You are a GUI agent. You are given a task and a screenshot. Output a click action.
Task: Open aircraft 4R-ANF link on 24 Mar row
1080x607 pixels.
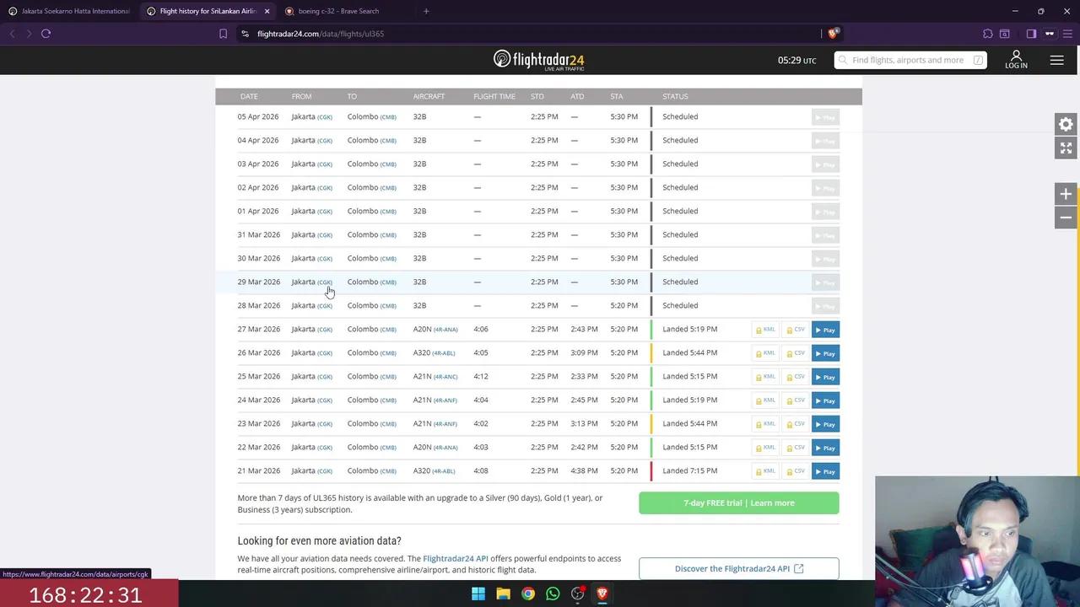click(445, 400)
